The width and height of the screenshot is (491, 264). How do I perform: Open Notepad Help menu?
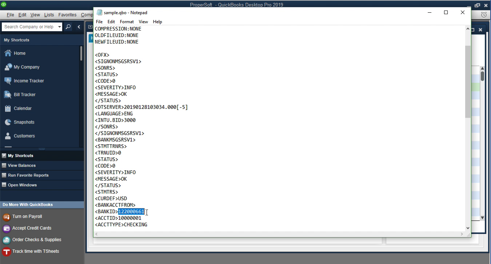(x=157, y=22)
